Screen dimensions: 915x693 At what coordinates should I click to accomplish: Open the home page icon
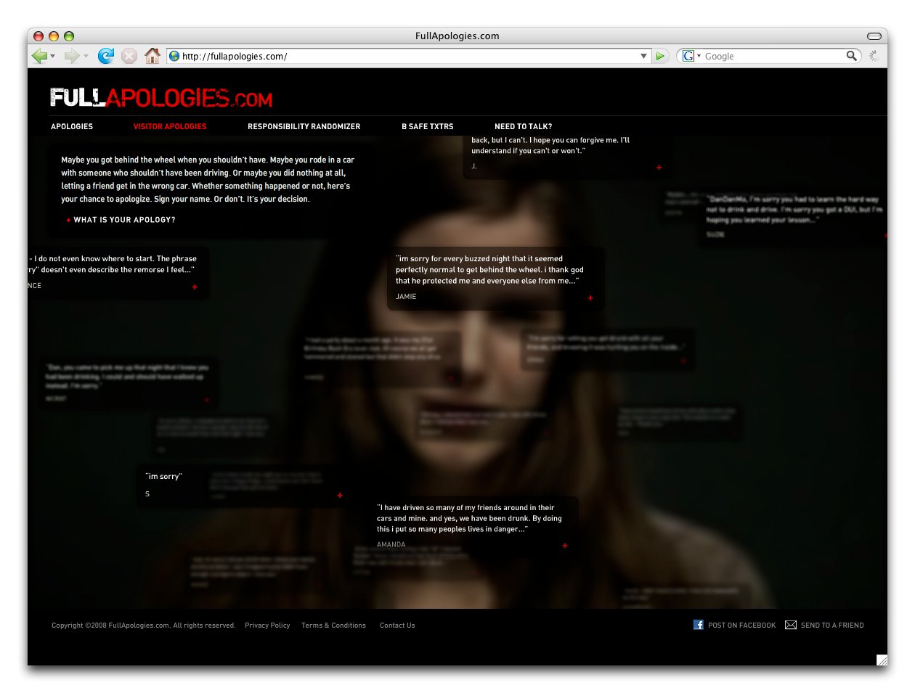coord(152,55)
